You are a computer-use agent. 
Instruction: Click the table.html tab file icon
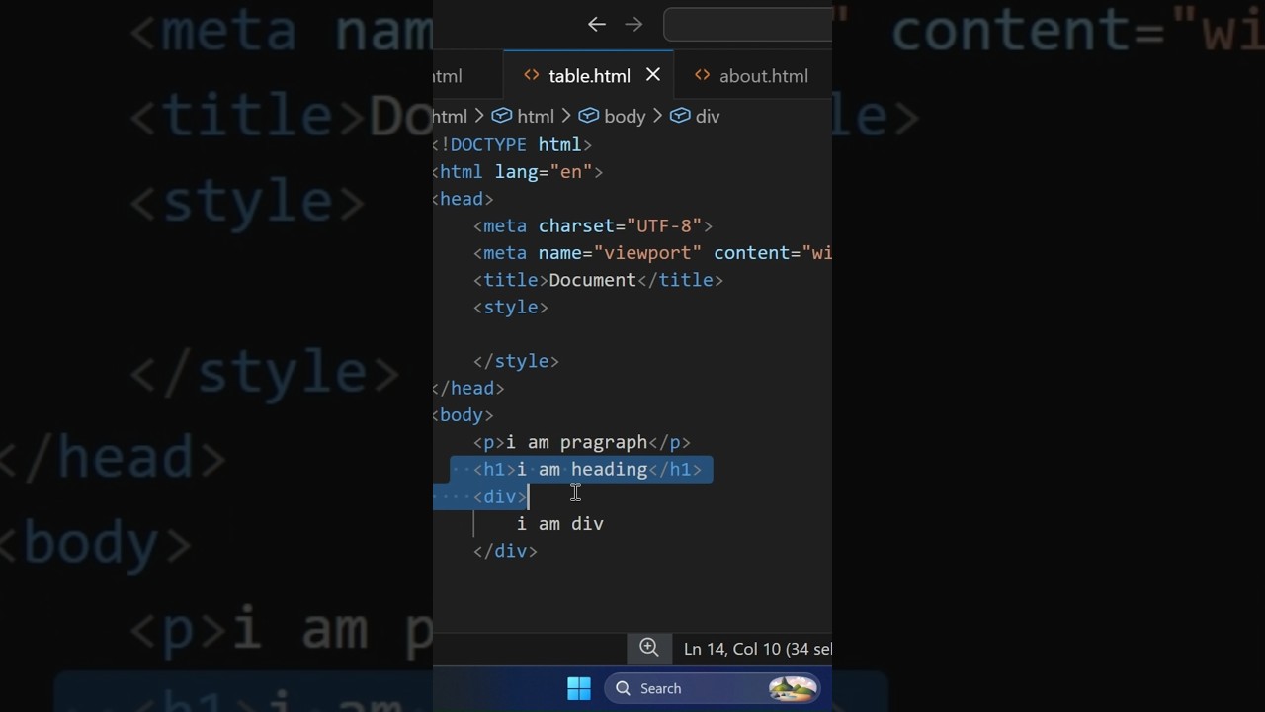pyautogui.click(x=532, y=76)
